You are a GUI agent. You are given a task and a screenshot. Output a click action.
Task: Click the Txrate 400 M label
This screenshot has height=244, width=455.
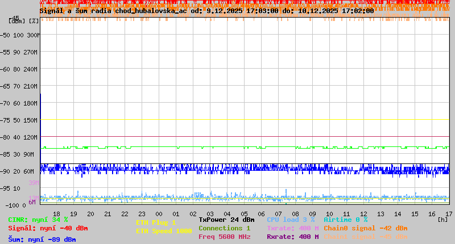pos(292,228)
